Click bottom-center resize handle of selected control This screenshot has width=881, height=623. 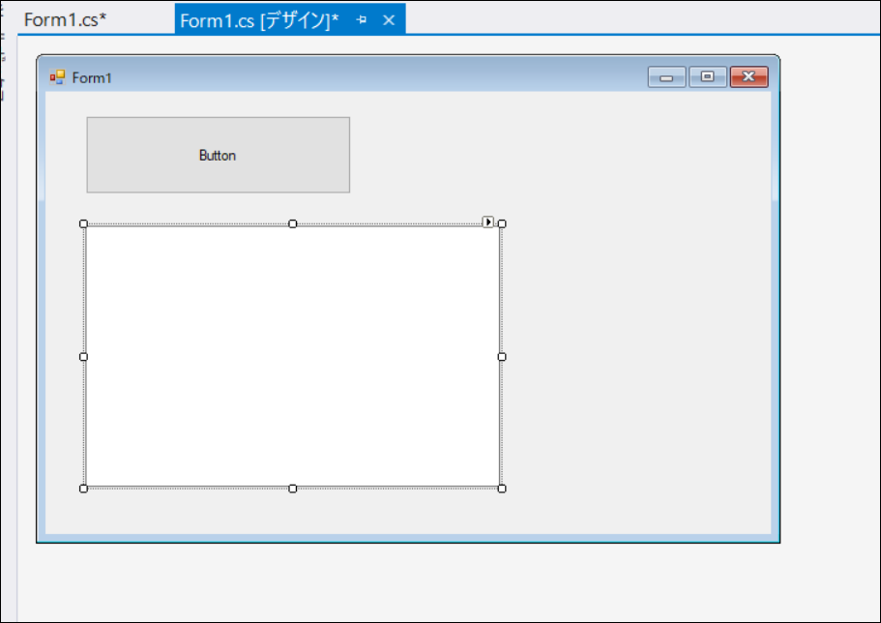point(293,489)
